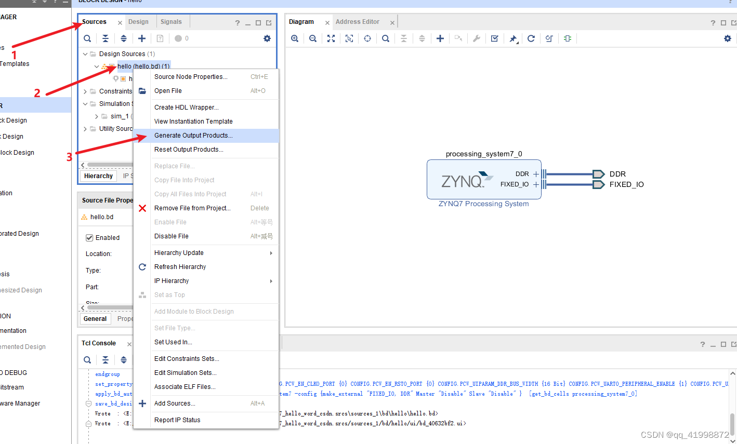
Task: Expand the DDR port on processing_system7_0
Action: click(536, 174)
